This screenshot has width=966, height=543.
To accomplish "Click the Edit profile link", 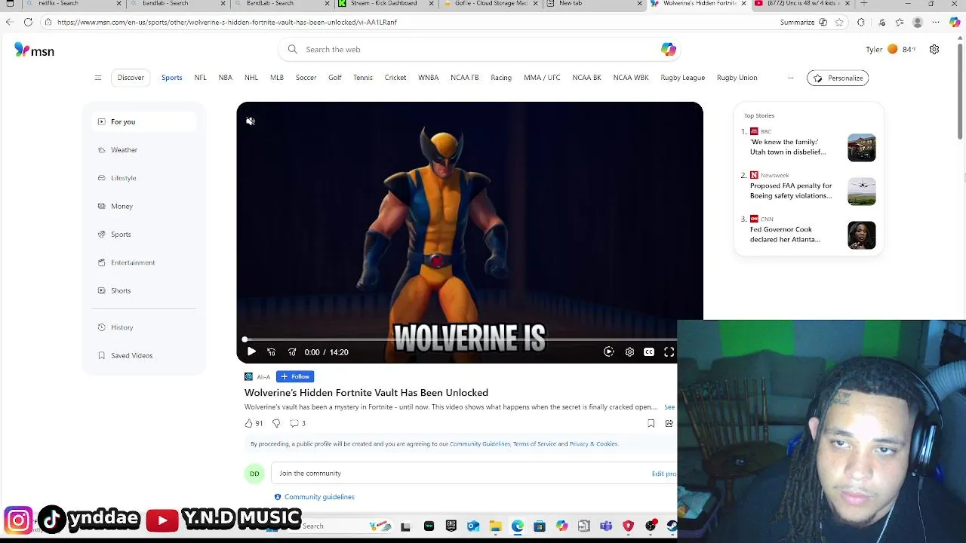I will pos(664,474).
